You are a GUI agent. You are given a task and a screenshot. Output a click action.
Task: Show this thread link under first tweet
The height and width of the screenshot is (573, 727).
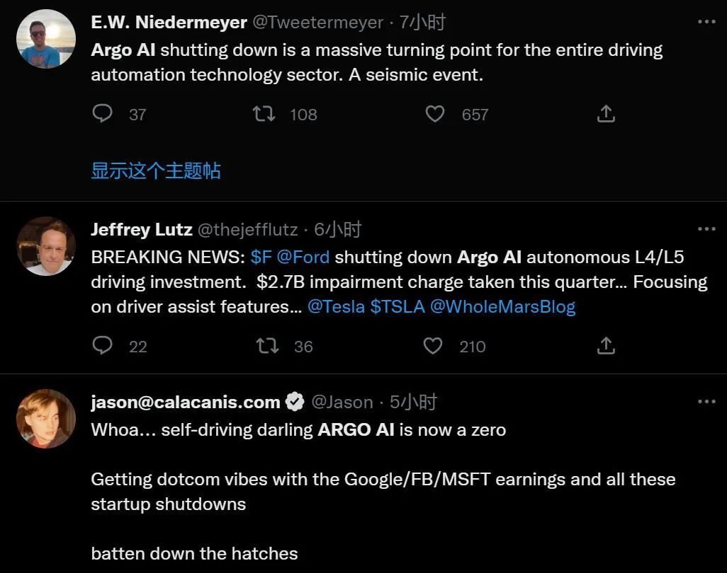click(156, 170)
